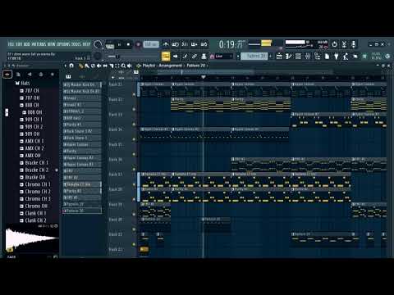Open the PATTERNS menu

click(39, 44)
